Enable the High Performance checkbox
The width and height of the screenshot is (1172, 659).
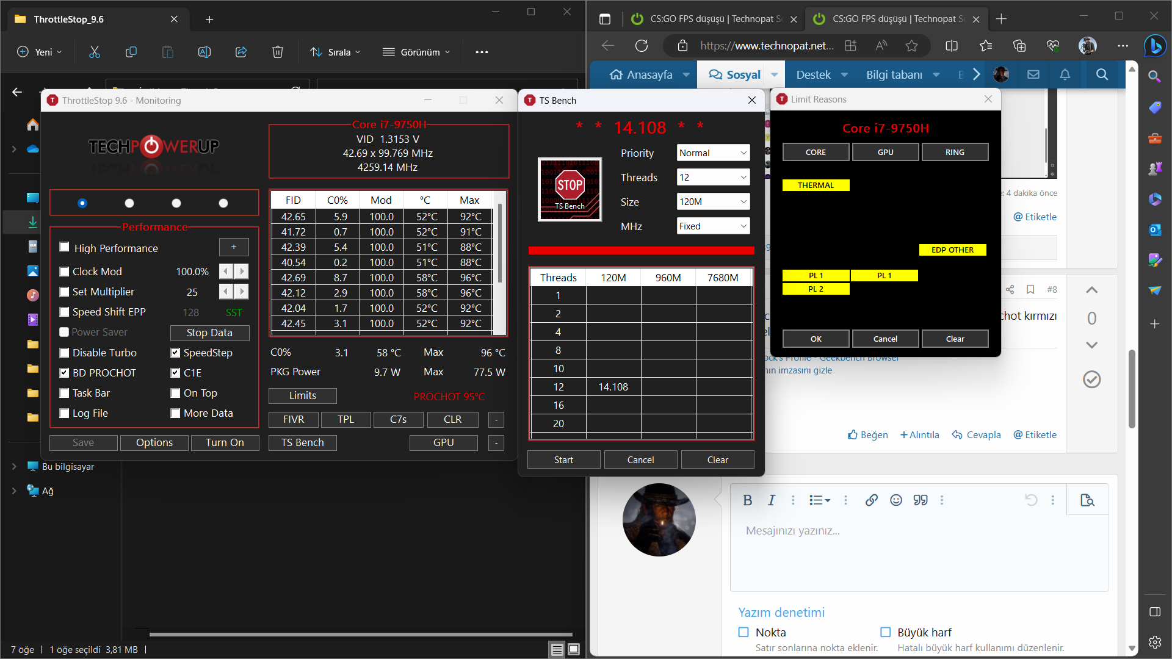click(64, 247)
